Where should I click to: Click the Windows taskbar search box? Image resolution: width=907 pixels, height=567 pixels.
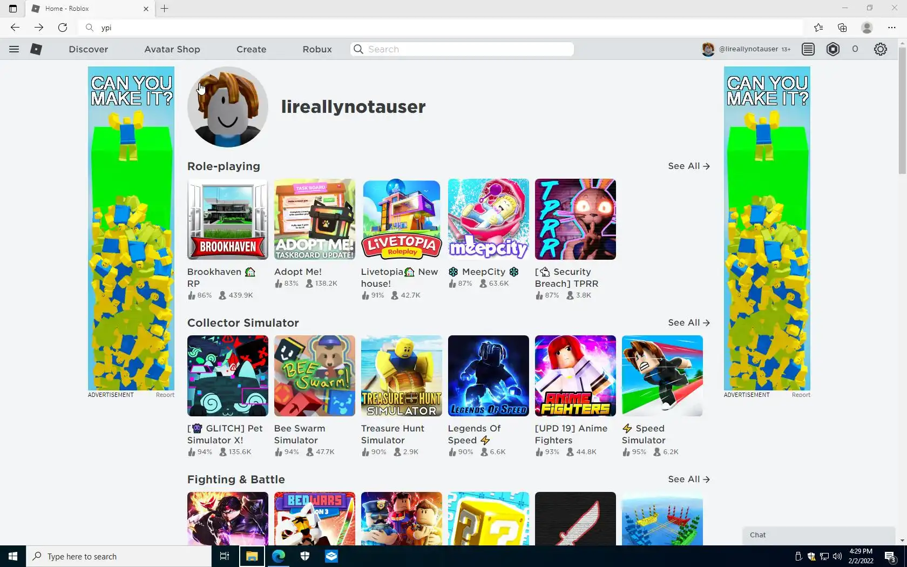[x=119, y=556]
